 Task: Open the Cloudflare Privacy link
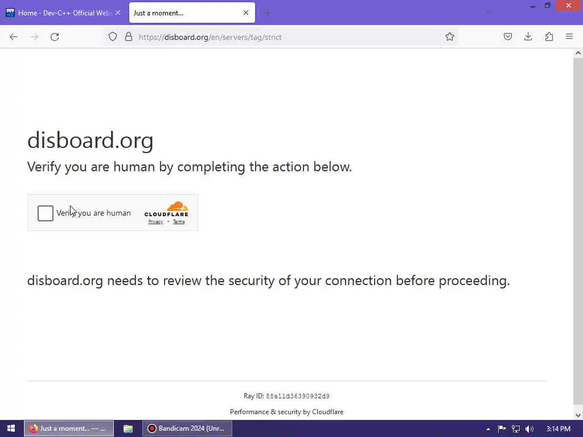pyautogui.click(x=155, y=222)
